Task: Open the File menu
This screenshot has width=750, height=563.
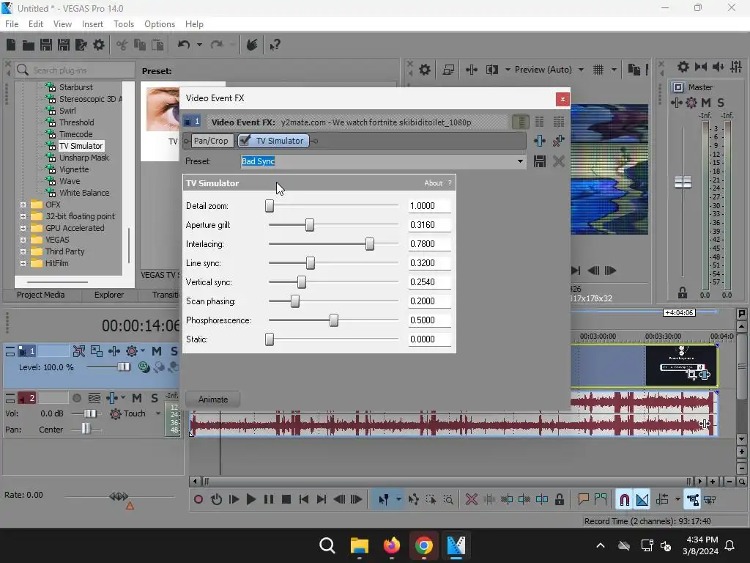Action: click(12, 24)
